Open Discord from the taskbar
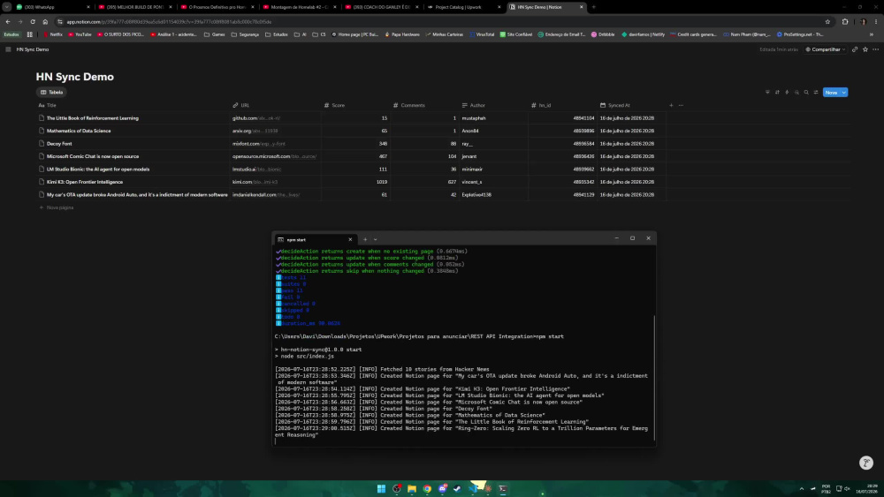 (x=443, y=488)
